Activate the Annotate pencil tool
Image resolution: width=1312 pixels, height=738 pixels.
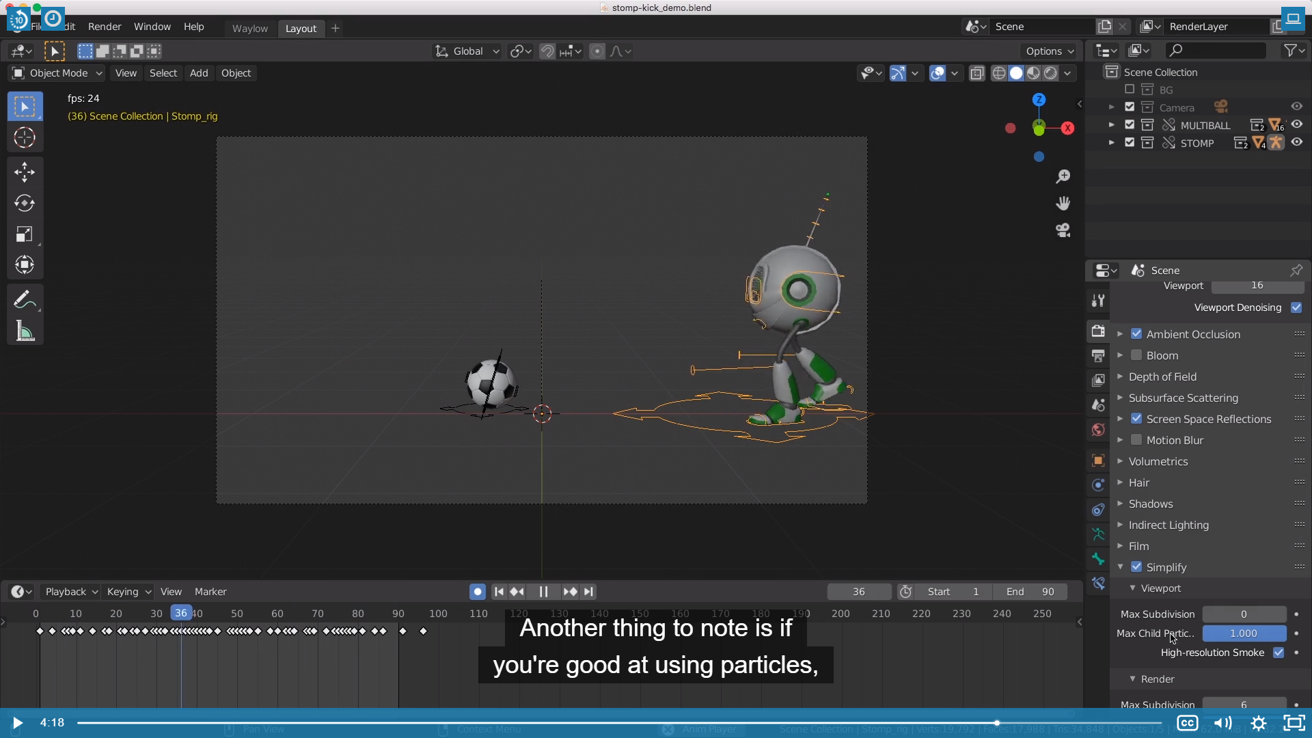[23, 300]
